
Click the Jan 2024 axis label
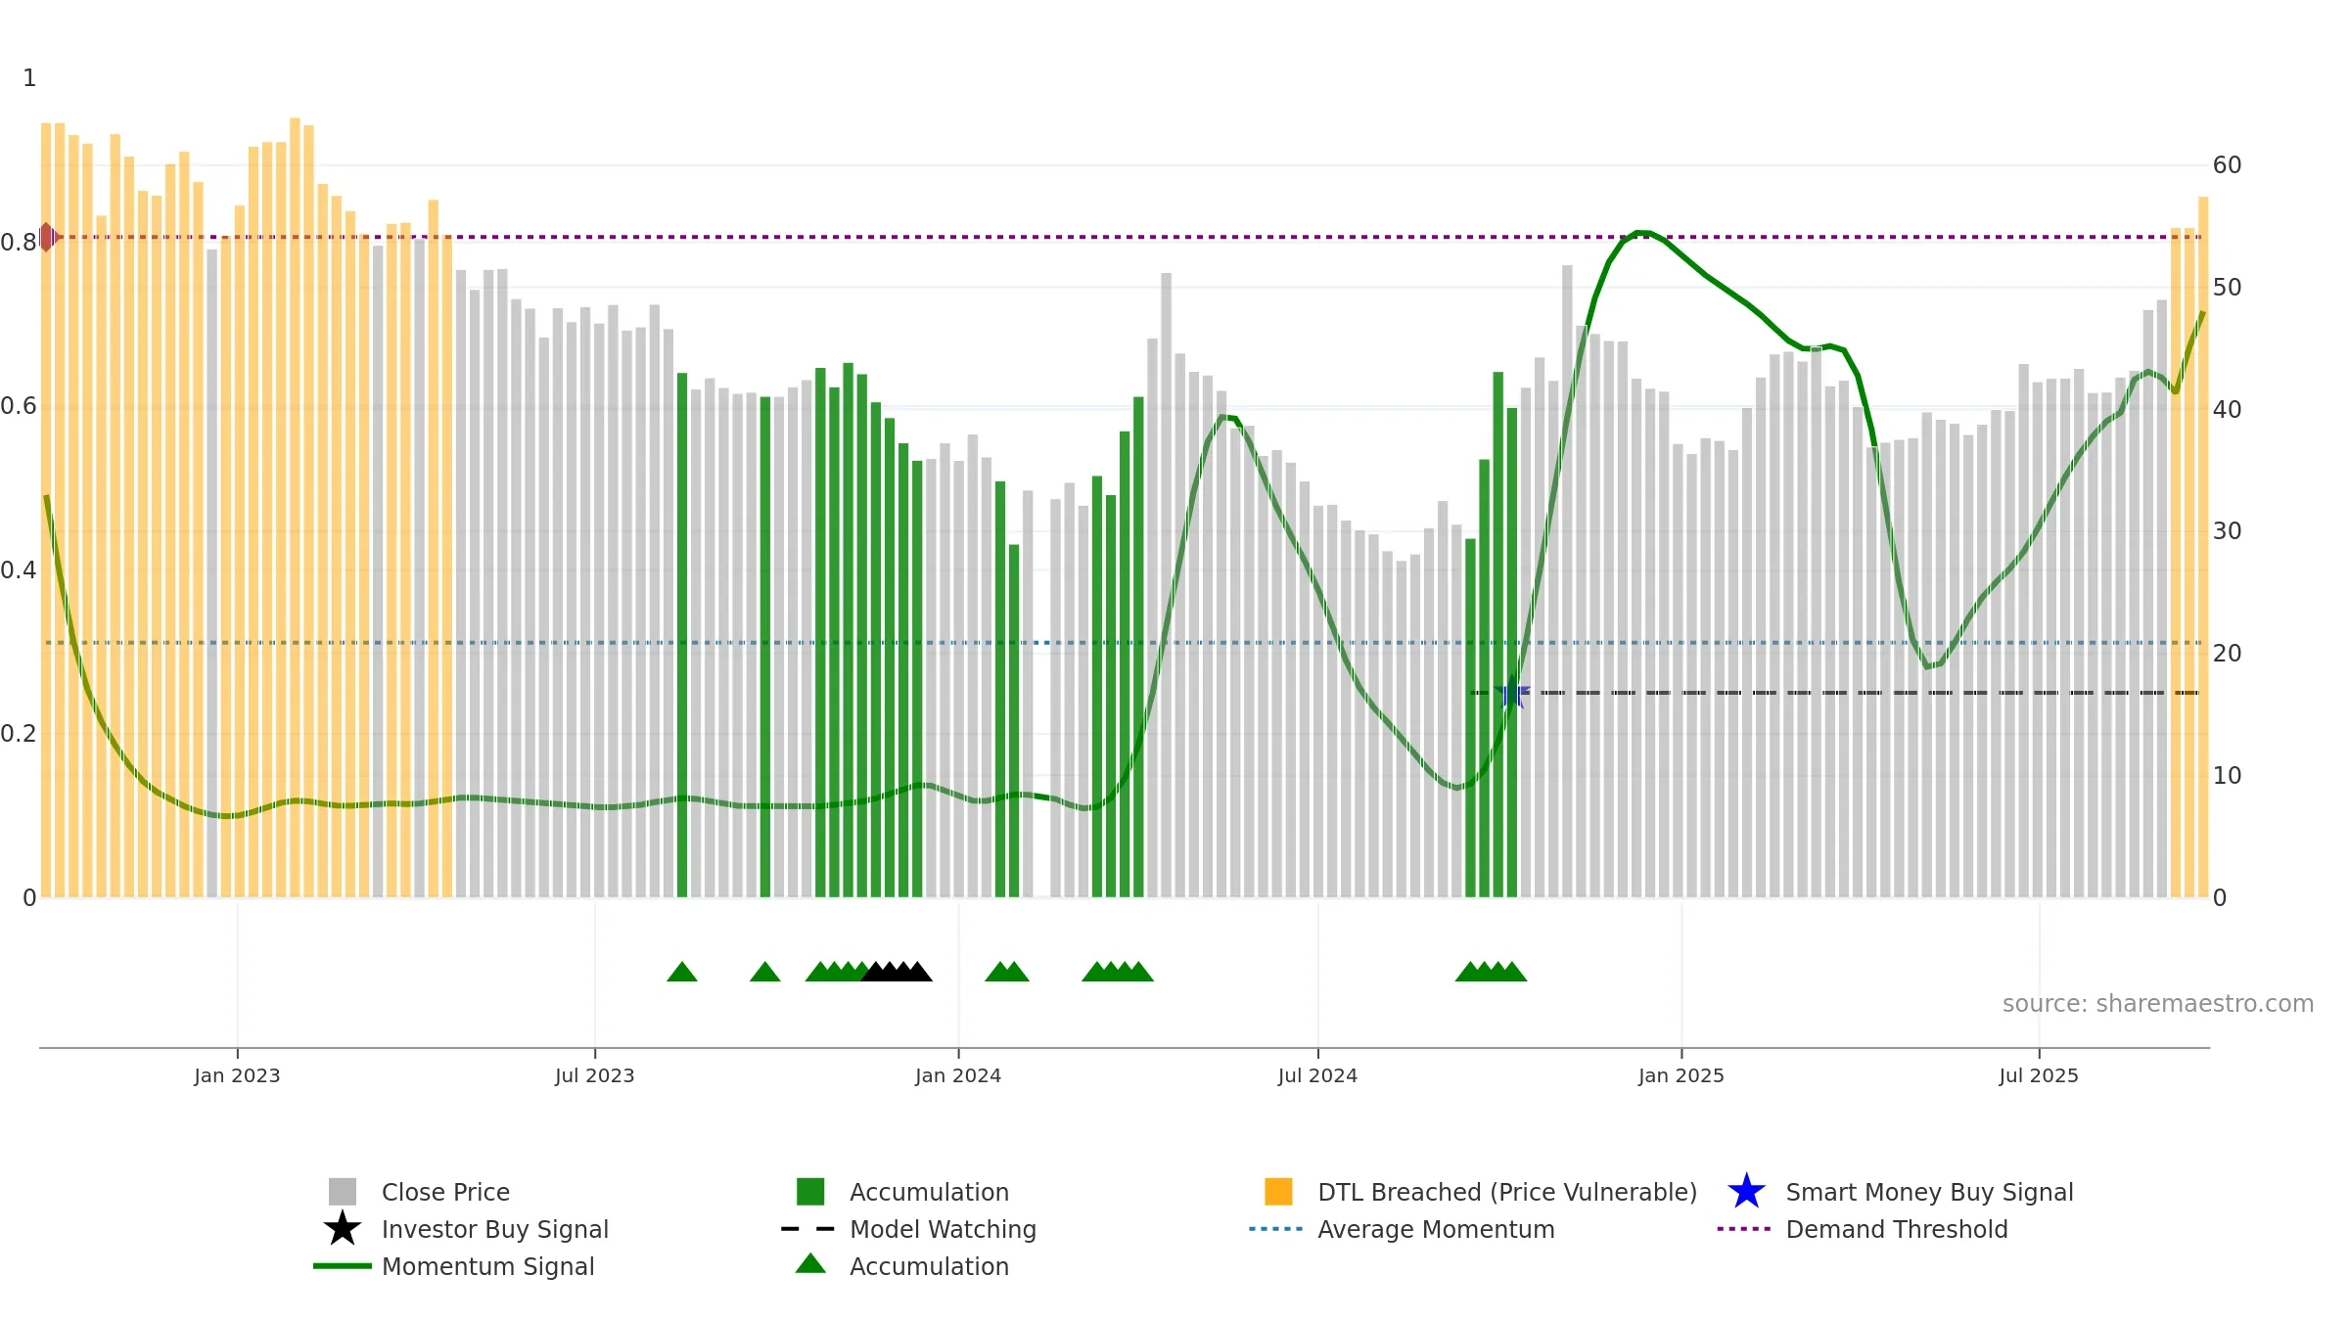[x=958, y=1076]
